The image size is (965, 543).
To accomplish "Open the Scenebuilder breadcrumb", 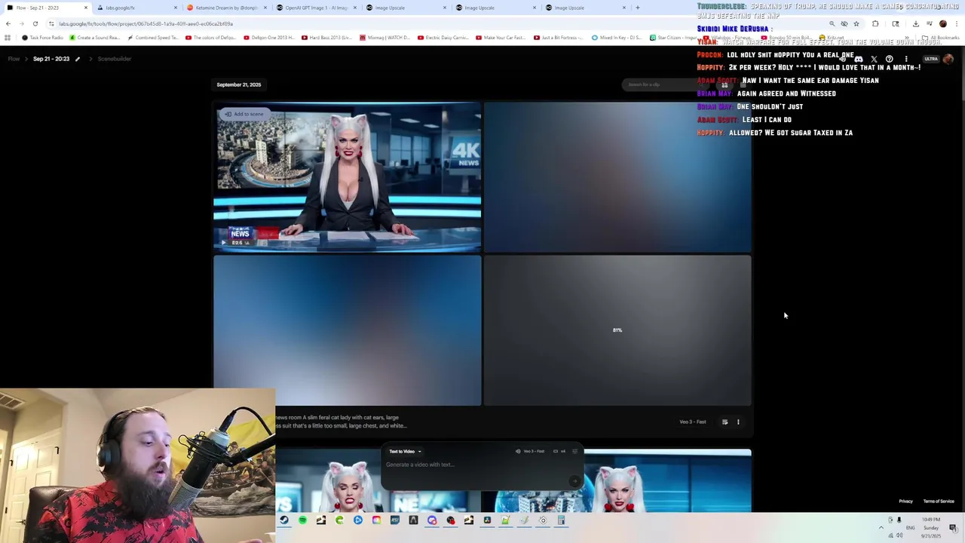I will pos(115,59).
